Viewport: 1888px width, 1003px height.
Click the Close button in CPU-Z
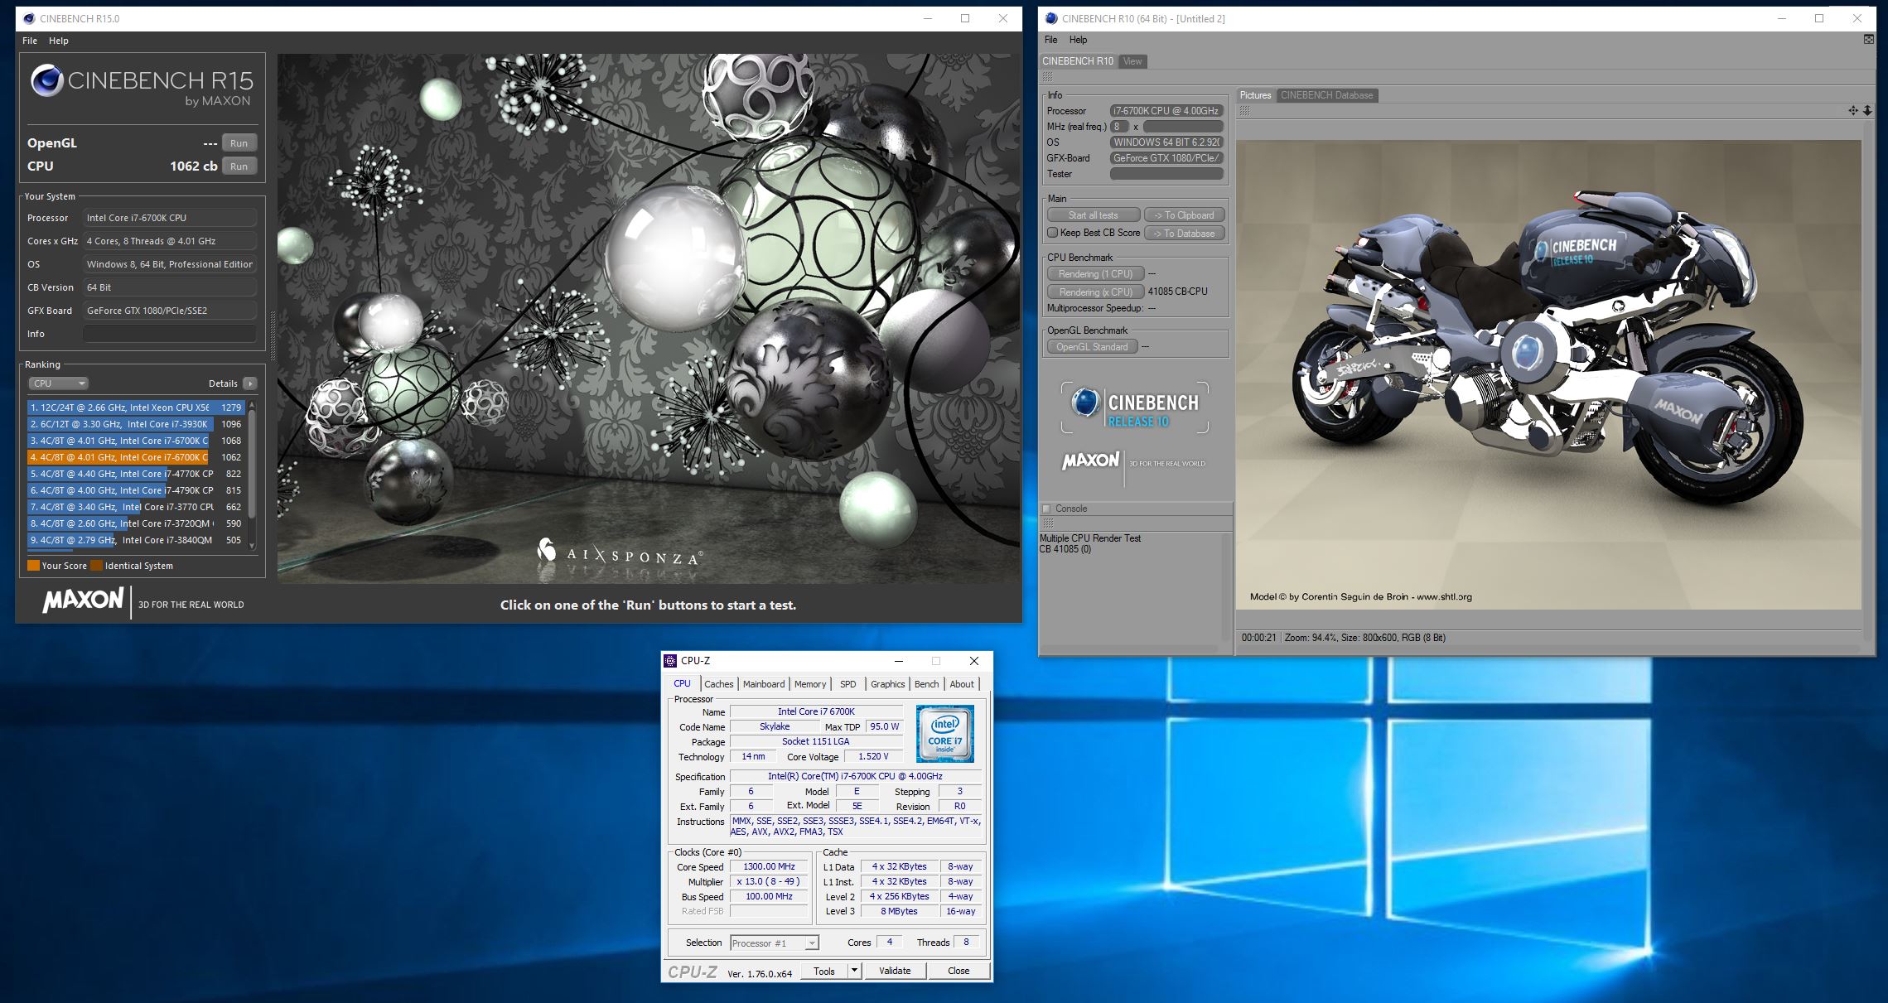(958, 971)
